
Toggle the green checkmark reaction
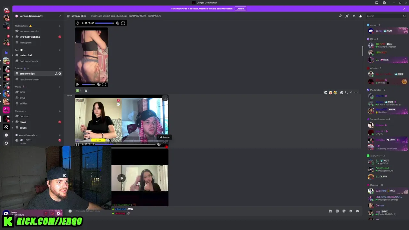point(79,91)
